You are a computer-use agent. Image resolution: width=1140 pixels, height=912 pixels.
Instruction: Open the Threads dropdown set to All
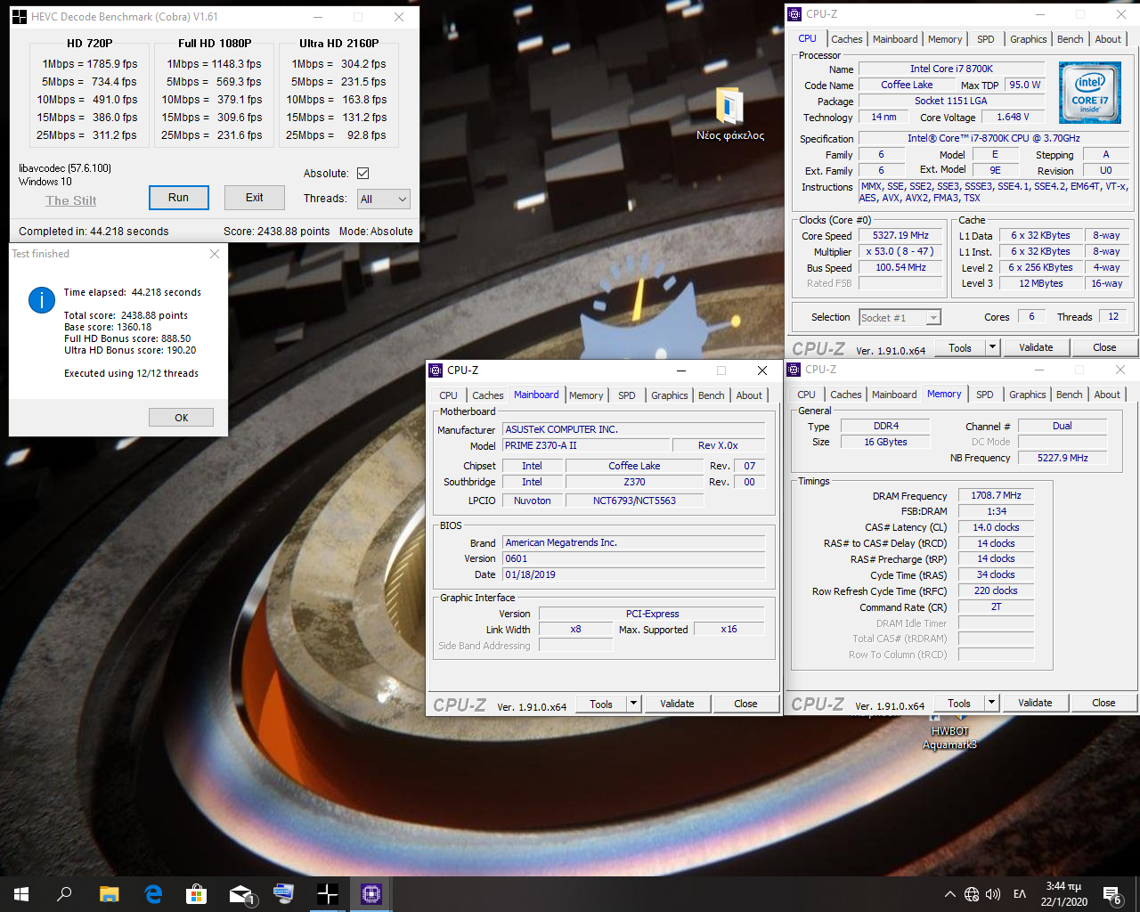[x=383, y=199]
